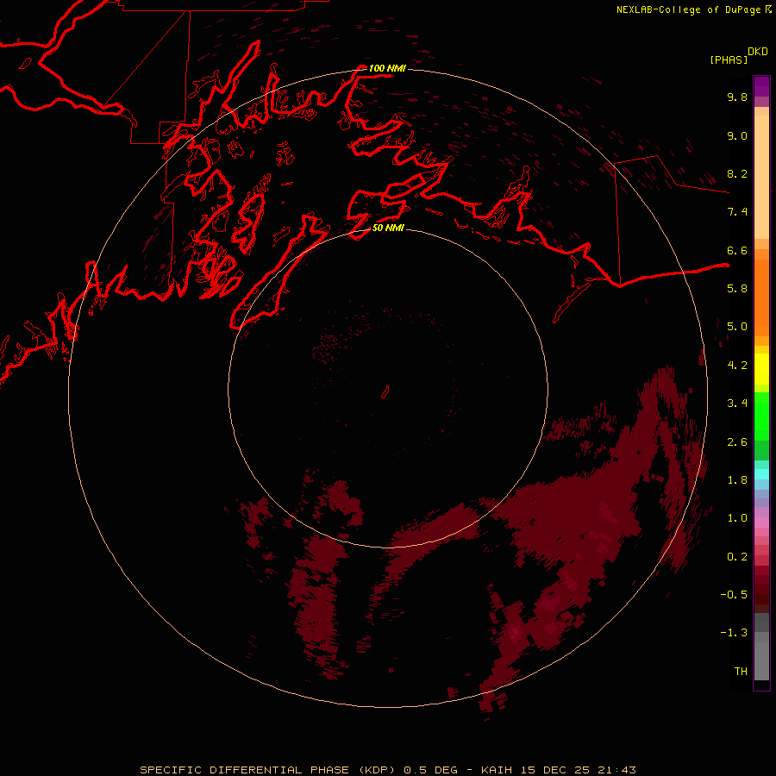The width and height of the screenshot is (776, 776).
Task: Click the 5.8 scale value
Action: coord(737,289)
